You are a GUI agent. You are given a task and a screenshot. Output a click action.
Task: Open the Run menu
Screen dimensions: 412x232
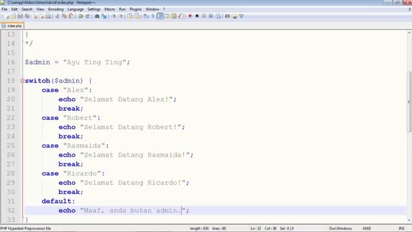tap(122, 9)
